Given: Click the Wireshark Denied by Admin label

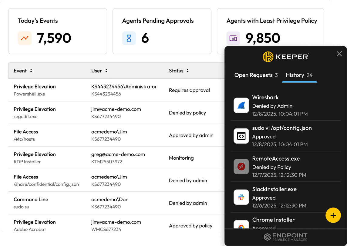Looking at the screenshot, I should 272,106.
